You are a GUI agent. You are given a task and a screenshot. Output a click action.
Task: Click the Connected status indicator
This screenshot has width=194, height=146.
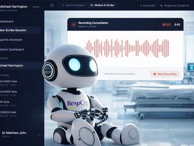tap(148, 6)
